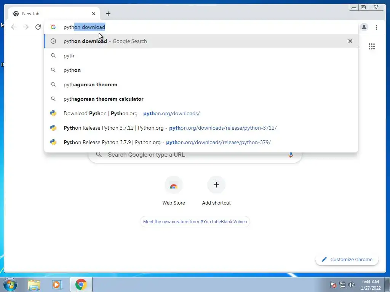This screenshot has height=292, width=390.
Task: Click the clock icon beside 'python download'
Action: point(53,41)
